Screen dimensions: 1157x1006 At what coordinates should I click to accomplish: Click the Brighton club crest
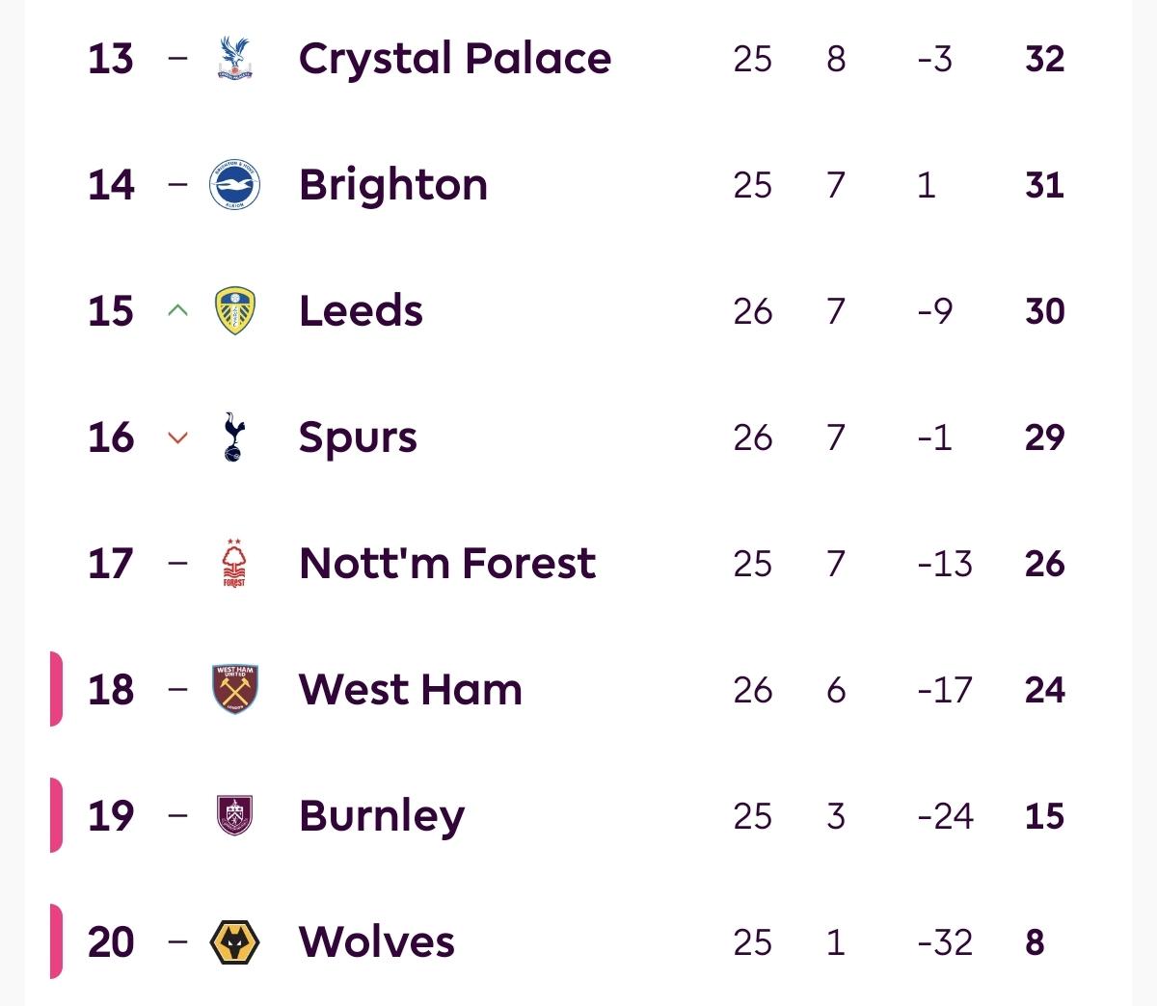(235, 185)
